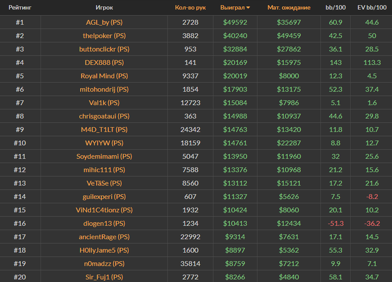
Task: Click on Royal Mind (PS) player
Action: click(x=104, y=76)
